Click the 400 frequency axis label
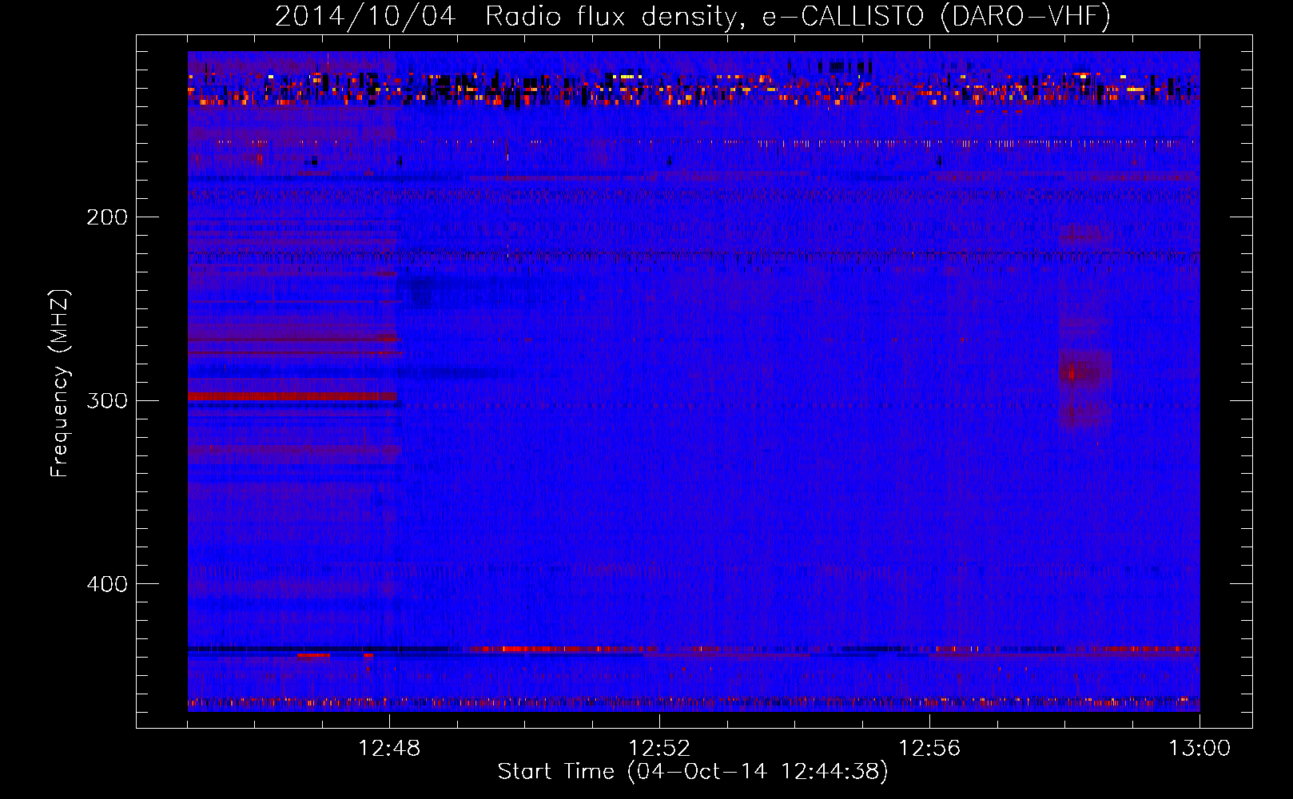 [x=107, y=584]
